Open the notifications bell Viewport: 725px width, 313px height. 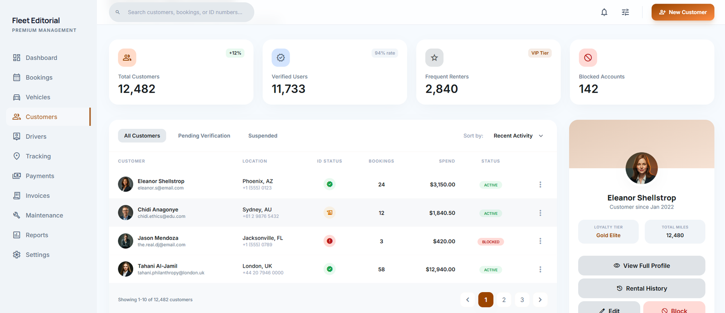604,12
